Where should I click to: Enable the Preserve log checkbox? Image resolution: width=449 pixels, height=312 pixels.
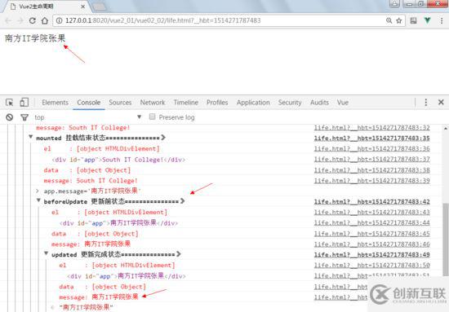click(x=153, y=116)
